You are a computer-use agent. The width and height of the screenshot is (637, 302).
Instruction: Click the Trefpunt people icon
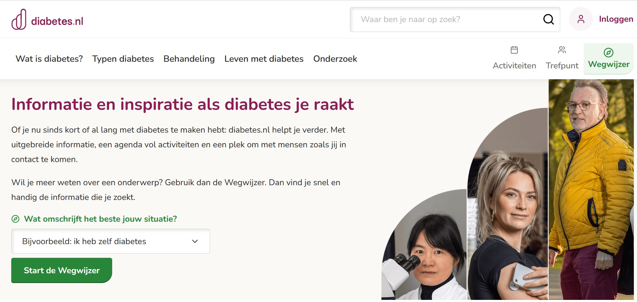click(x=562, y=50)
